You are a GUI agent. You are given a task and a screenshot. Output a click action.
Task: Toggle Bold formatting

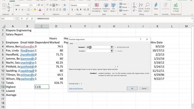[16, 9]
